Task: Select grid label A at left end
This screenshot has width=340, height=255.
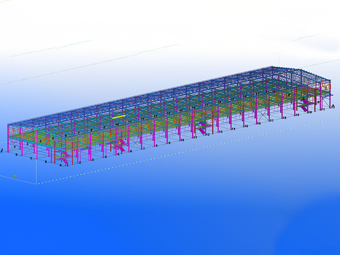Action: click(x=61, y=165)
